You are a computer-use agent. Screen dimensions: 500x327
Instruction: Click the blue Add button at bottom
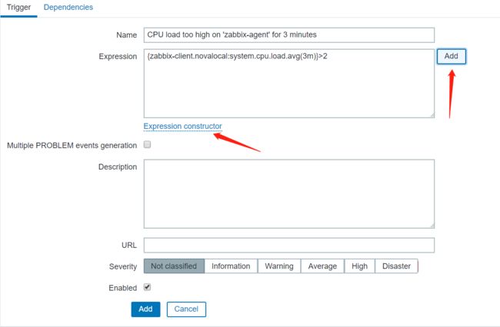[145, 309]
